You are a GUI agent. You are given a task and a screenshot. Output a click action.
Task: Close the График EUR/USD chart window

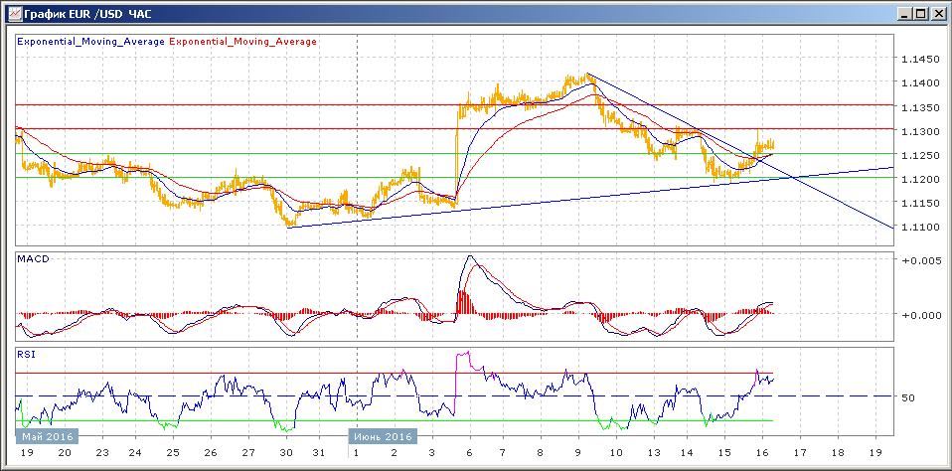[937, 13]
